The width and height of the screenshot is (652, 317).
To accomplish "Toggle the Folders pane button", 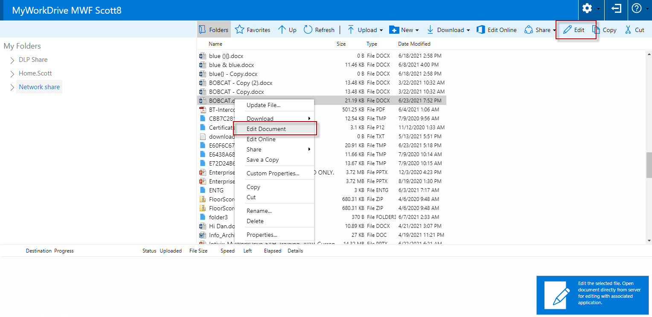I will [x=214, y=30].
